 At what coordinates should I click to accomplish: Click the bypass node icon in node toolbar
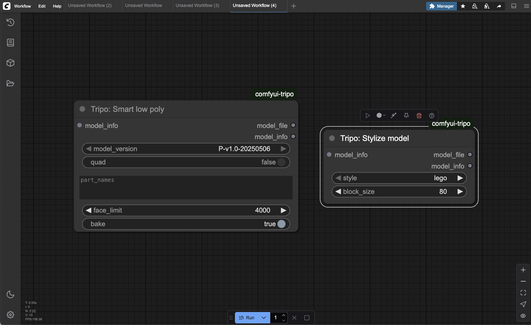click(394, 116)
